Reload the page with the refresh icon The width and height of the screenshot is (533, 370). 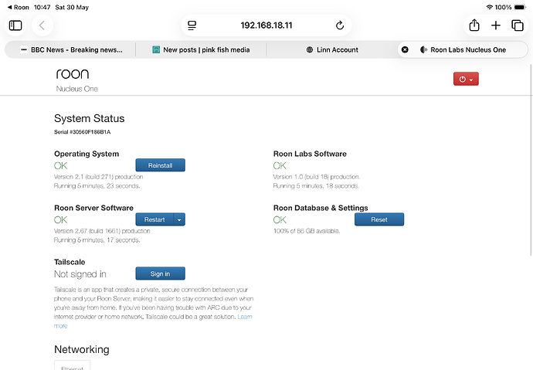[340, 25]
